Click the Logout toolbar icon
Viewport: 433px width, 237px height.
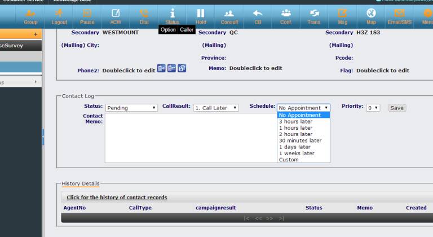pyautogui.click(x=59, y=16)
